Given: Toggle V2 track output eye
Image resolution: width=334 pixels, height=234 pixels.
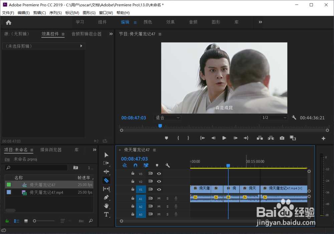Looking at the screenshot, I should 159,182.
